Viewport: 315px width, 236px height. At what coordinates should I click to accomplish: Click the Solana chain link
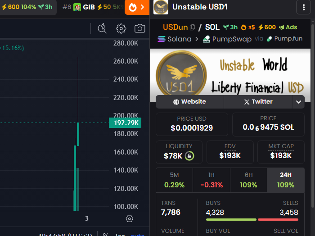click(x=175, y=39)
